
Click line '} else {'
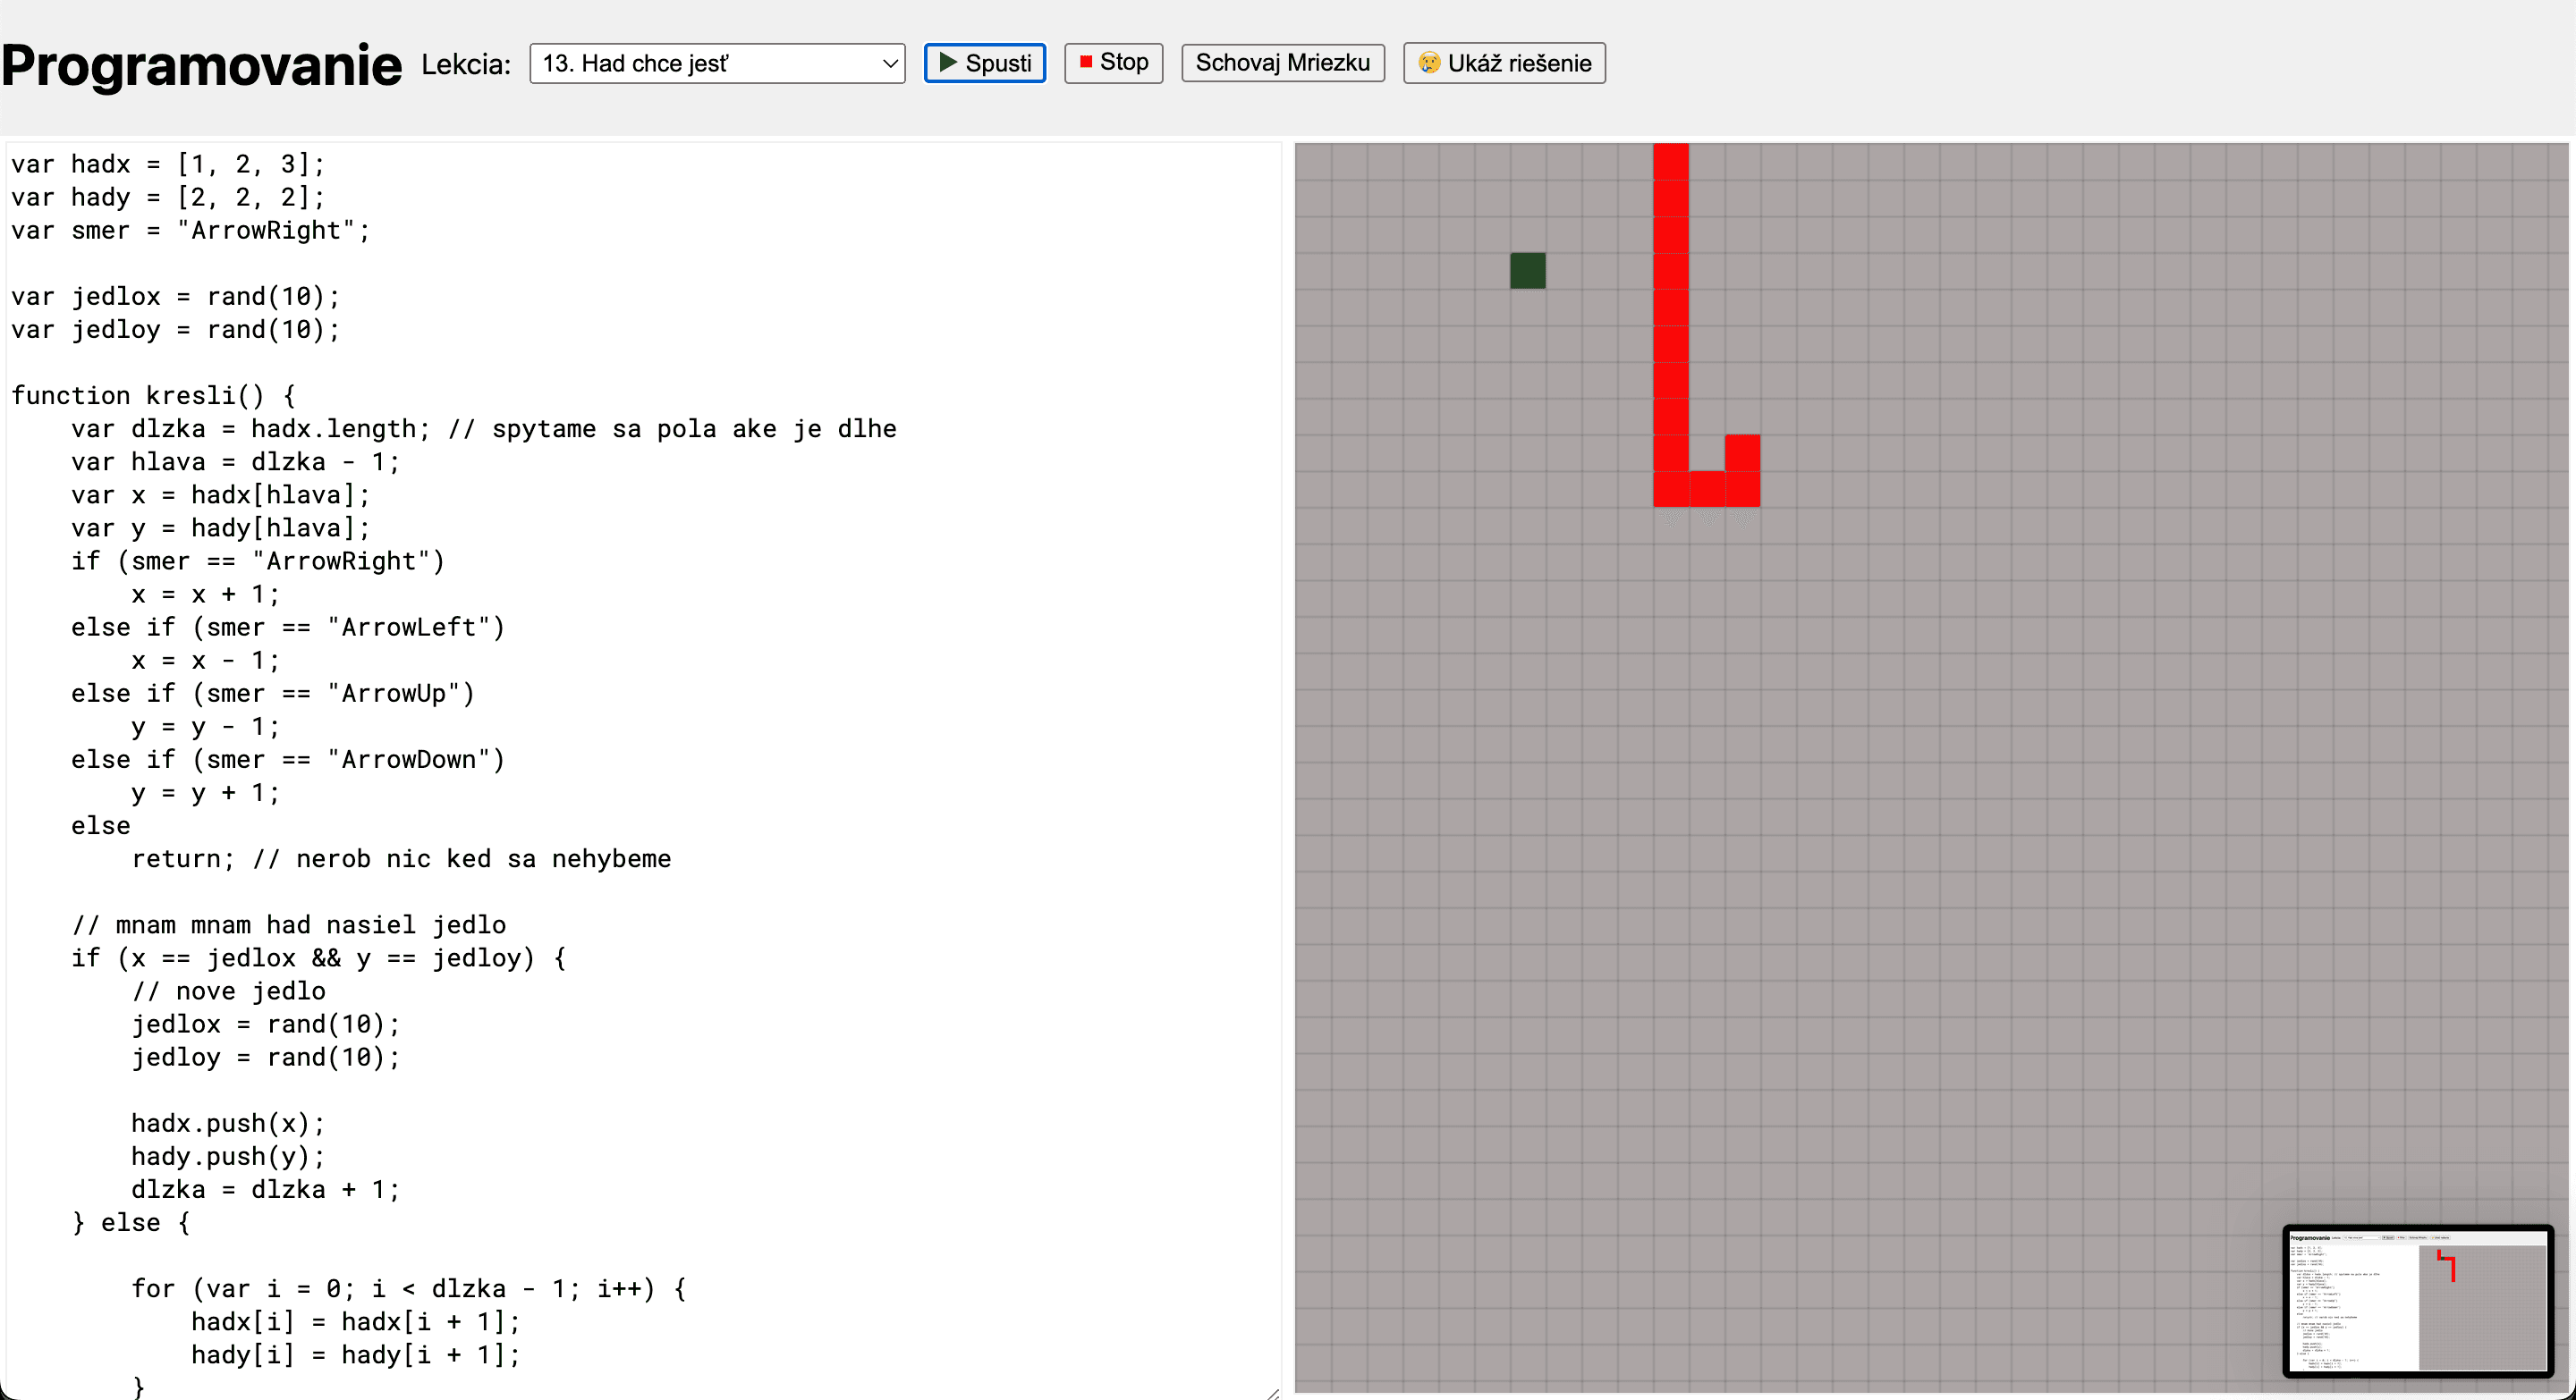[x=131, y=1222]
